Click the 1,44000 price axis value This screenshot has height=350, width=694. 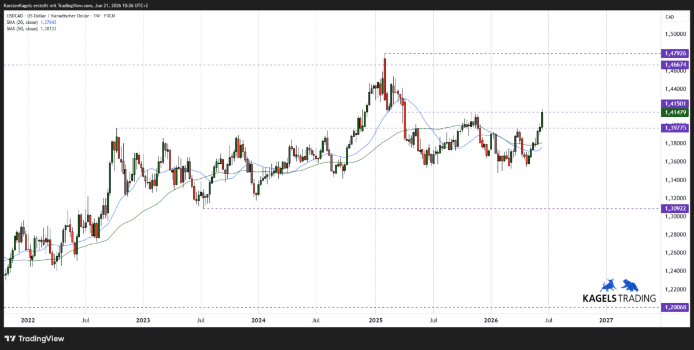(675, 89)
